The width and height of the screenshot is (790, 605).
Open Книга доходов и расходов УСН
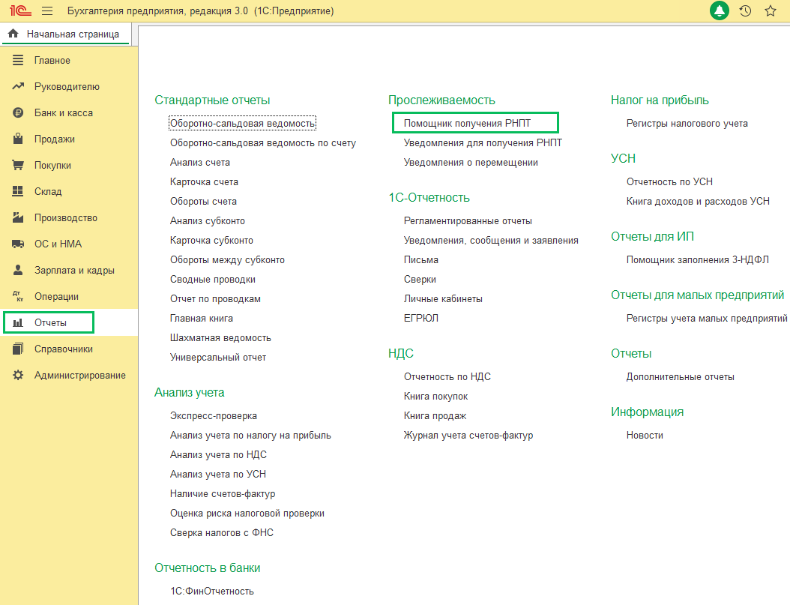coord(699,202)
